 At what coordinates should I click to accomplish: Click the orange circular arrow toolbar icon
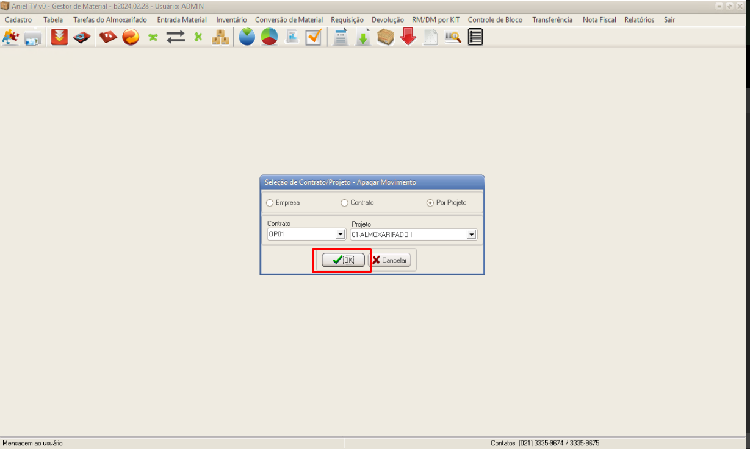coord(131,37)
